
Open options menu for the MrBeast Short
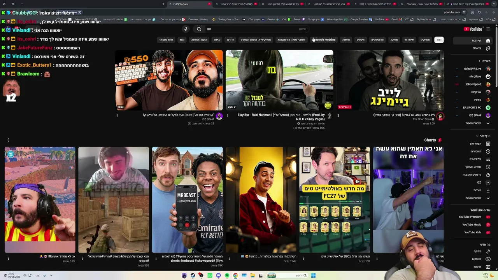(156, 258)
